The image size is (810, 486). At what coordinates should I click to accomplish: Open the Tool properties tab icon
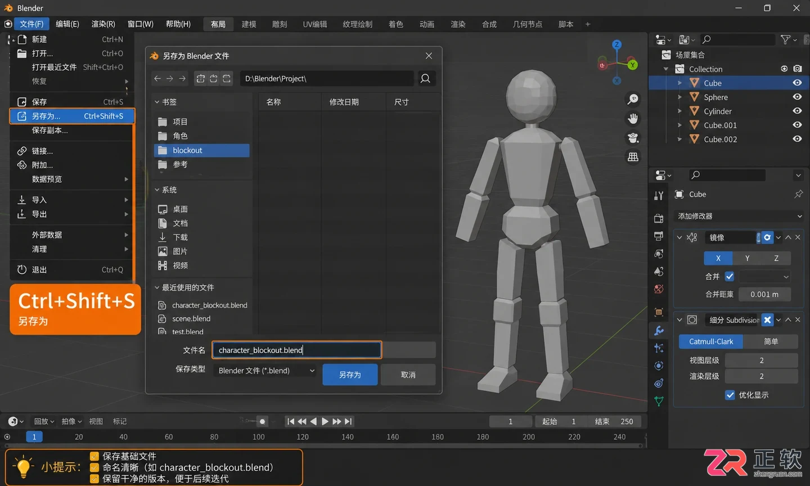pyautogui.click(x=659, y=196)
